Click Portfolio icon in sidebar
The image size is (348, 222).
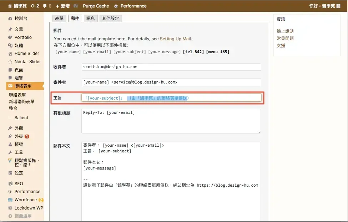point(10,37)
